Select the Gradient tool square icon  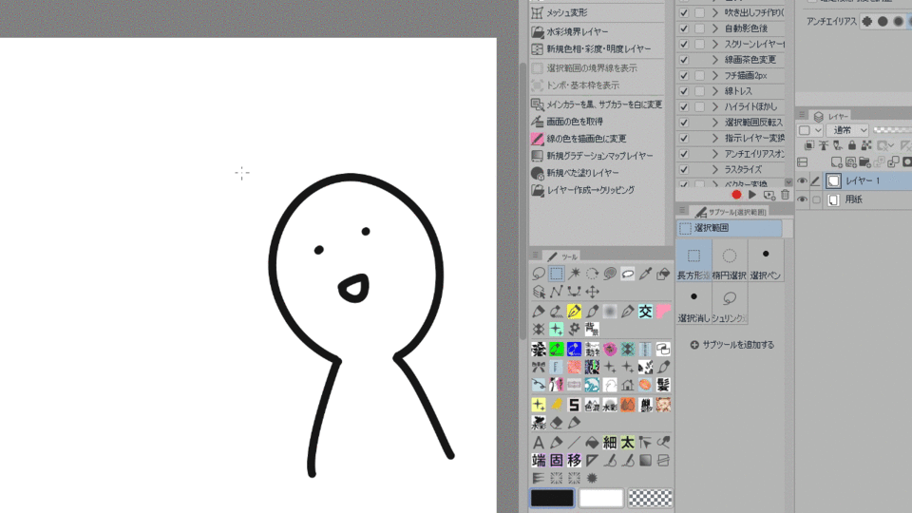[x=646, y=460]
